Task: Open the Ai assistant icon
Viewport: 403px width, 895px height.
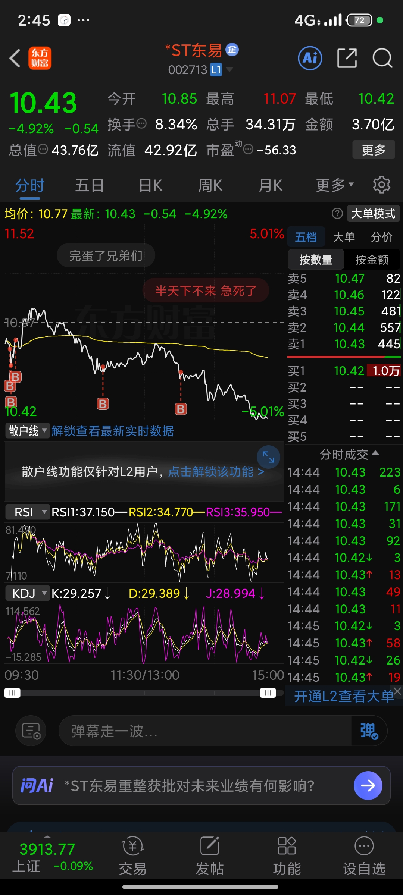Action: 310,58
